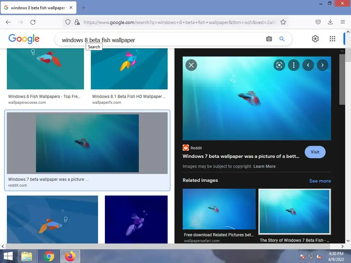Screen dimensions: 351x263
Task: Save page to Pocket
Action: (x=318, y=22)
